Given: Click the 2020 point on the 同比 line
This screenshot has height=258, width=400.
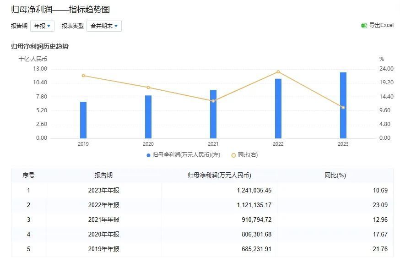Looking at the screenshot, I should click(148, 88).
